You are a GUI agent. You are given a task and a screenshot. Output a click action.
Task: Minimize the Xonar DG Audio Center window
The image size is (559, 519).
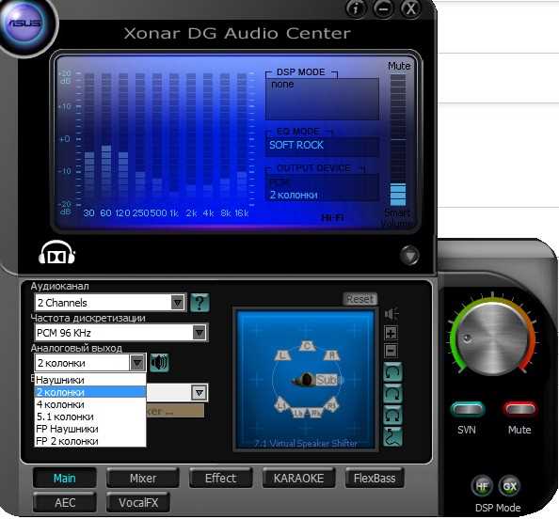pyautogui.click(x=383, y=8)
